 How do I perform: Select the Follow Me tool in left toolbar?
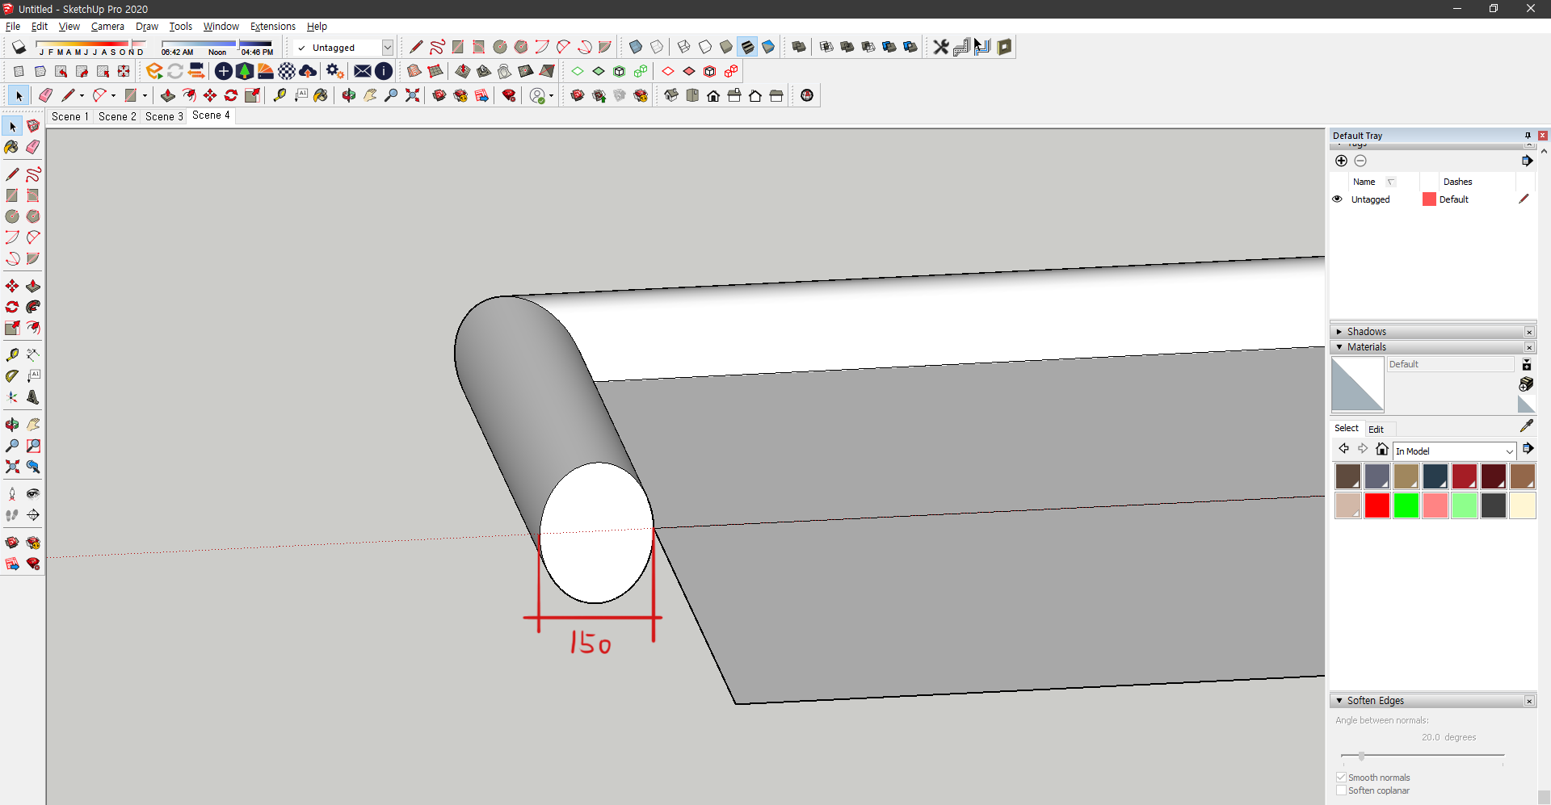[x=33, y=307]
